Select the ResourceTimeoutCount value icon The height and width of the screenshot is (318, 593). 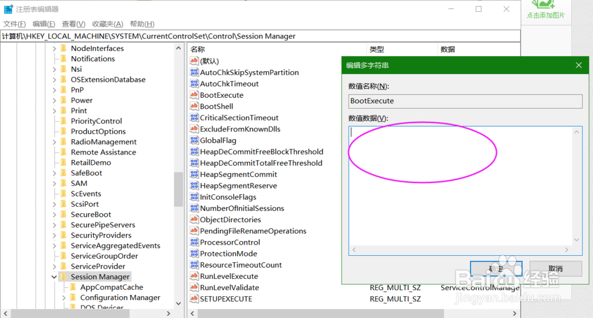[x=194, y=265]
